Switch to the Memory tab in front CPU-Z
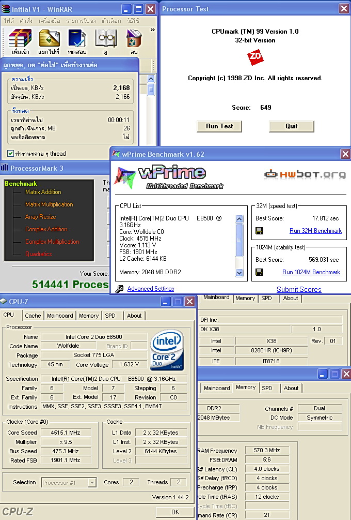The width and height of the screenshot is (351, 520). click(x=89, y=316)
